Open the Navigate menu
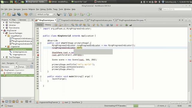This screenshot has width=192, height=108. click(x=17, y=9)
